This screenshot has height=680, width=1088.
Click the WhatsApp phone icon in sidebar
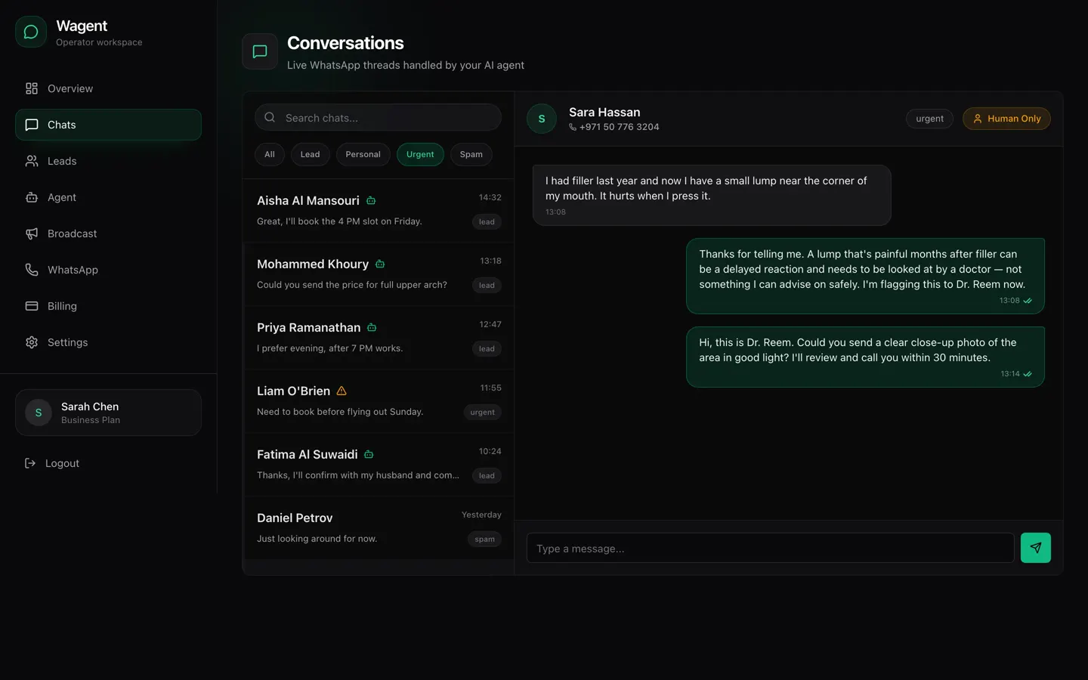(32, 270)
